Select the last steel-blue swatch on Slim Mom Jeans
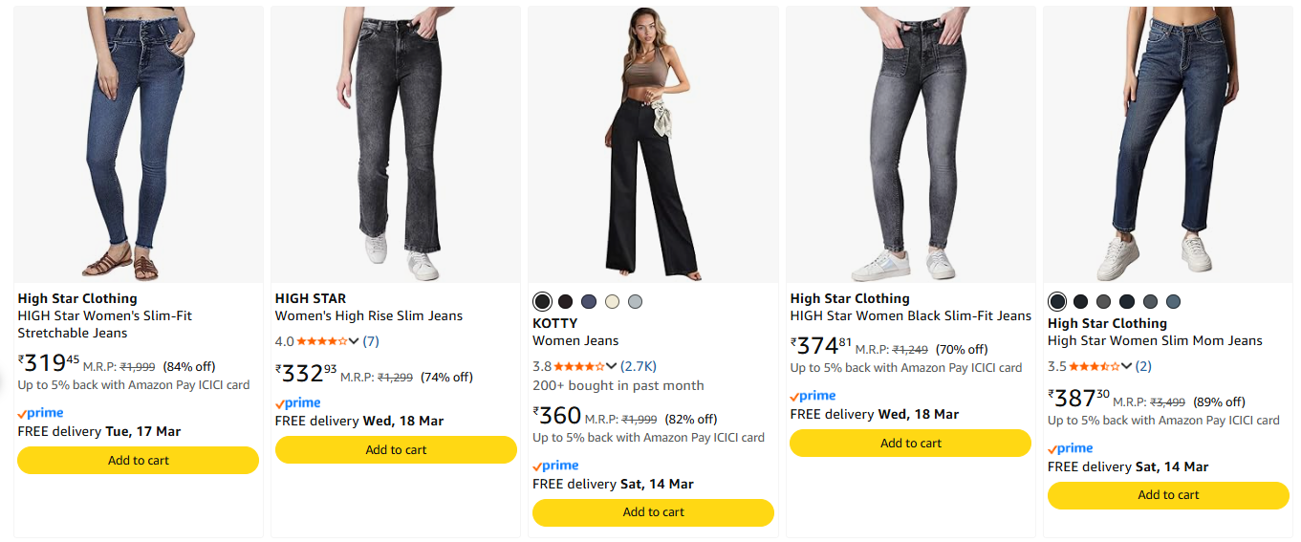This screenshot has height=542, width=1301. pos(1173,302)
